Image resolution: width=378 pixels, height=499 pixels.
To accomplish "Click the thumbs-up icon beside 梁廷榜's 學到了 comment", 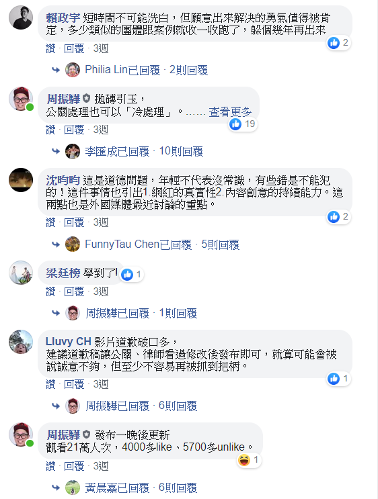I will pos(127,274).
